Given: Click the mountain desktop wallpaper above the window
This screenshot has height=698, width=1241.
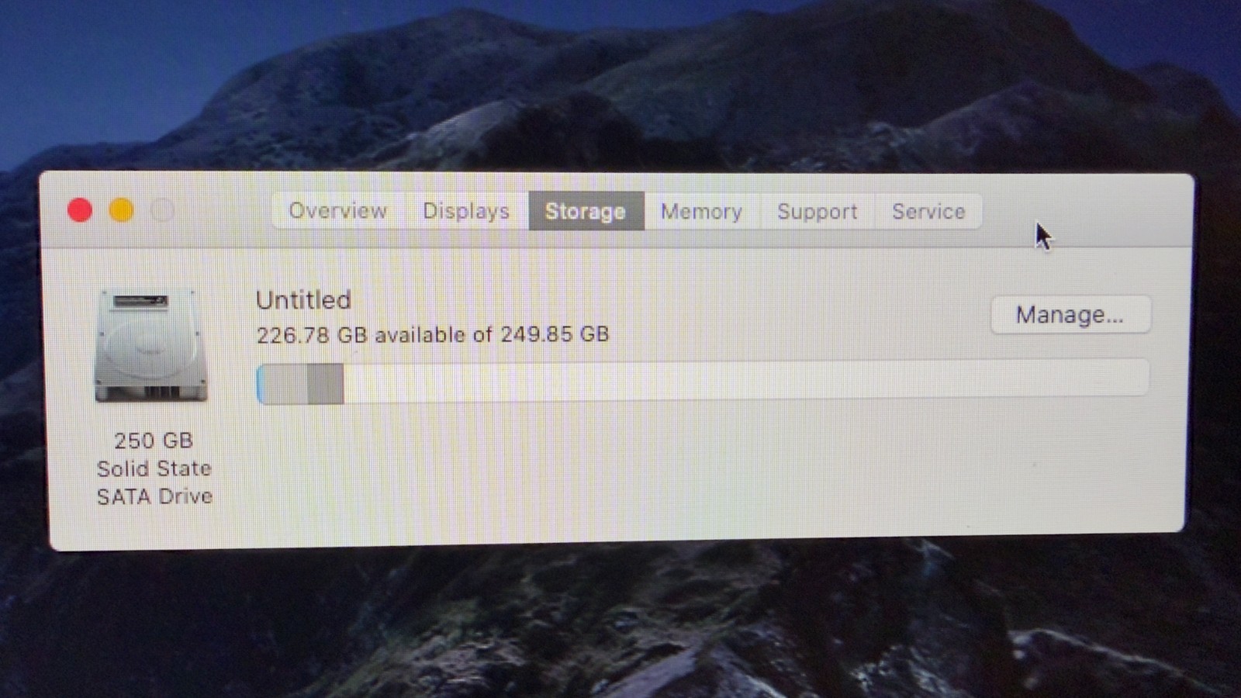Looking at the screenshot, I should coord(620,85).
